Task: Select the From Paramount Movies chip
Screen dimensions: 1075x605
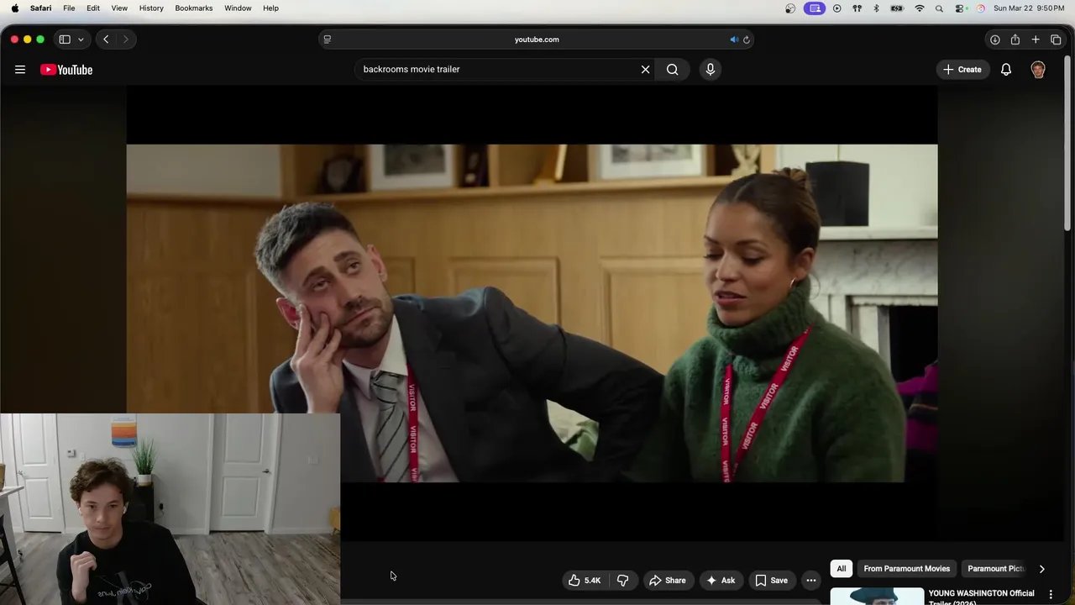Action: tap(907, 569)
